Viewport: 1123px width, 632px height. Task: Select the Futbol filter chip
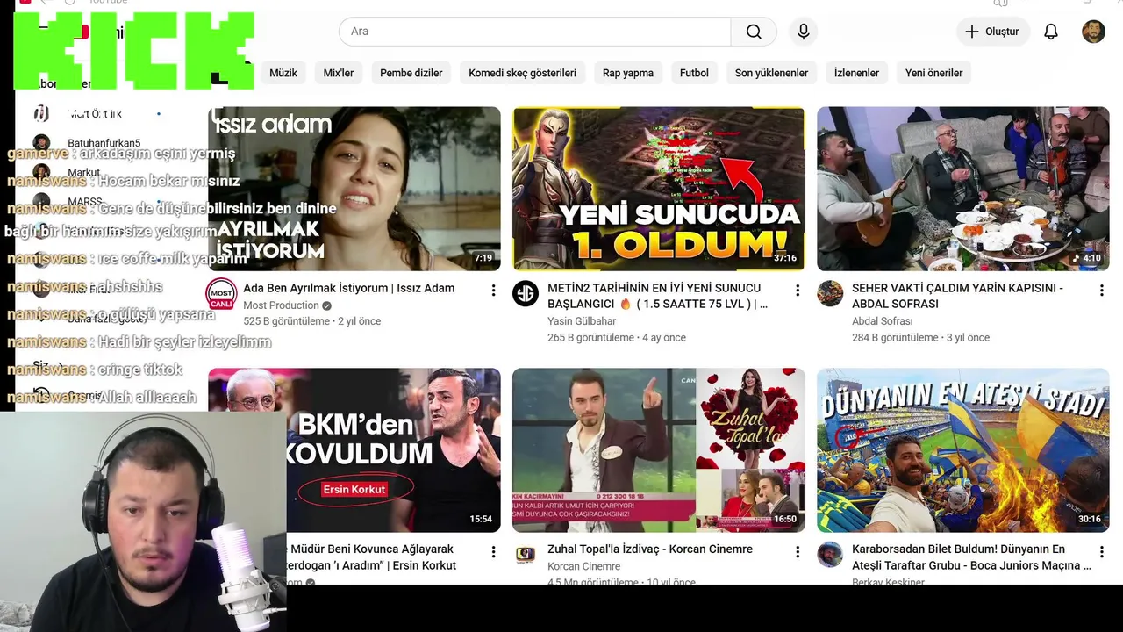[x=694, y=73]
